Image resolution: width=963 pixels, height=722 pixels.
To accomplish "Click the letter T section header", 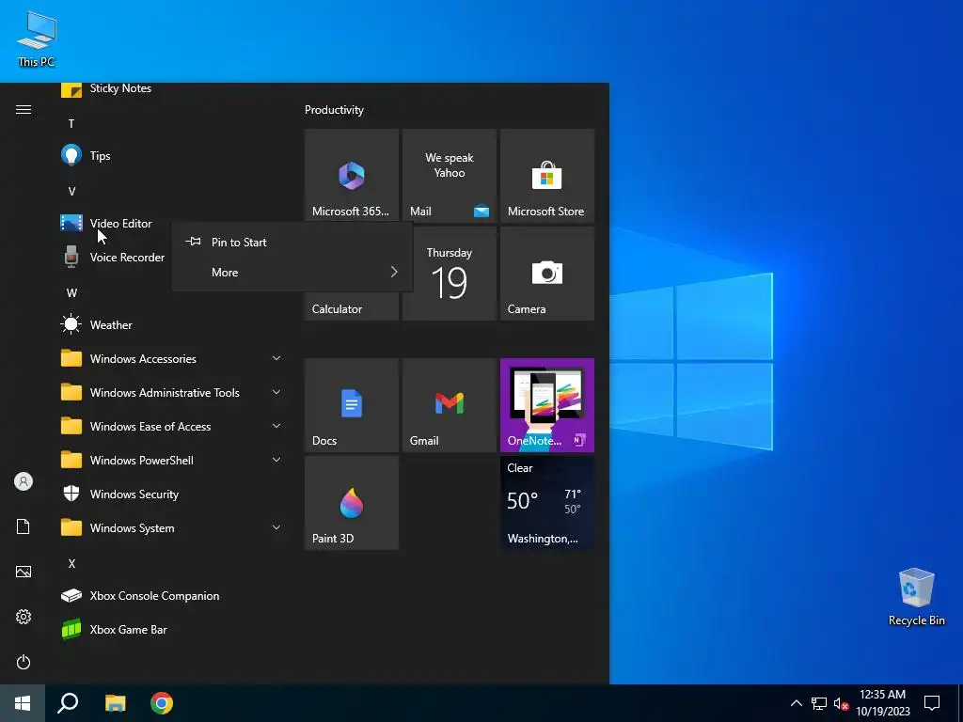I will pos(71,124).
